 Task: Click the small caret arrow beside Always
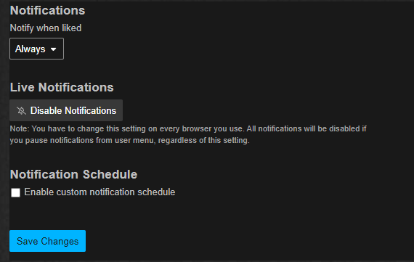[53, 49]
